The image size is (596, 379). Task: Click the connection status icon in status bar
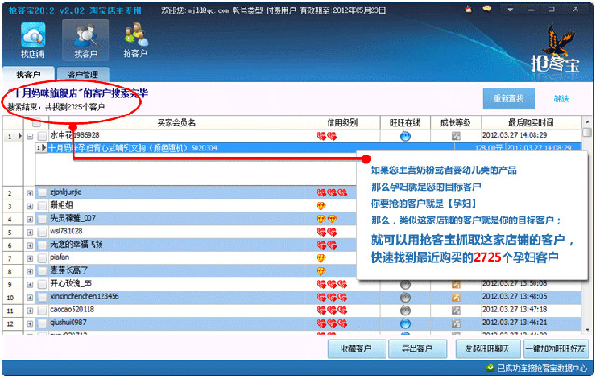click(491, 367)
